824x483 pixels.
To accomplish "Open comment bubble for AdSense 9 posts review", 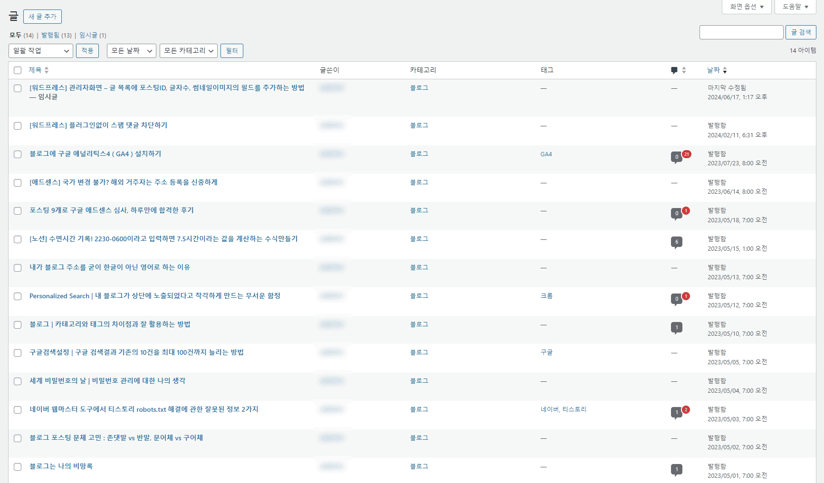I will click(x=677, y=214).
